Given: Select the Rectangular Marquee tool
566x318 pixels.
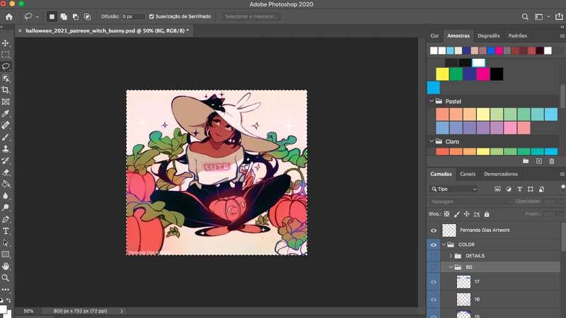Looking at the screenshot, I should click(x=6, y=55).
